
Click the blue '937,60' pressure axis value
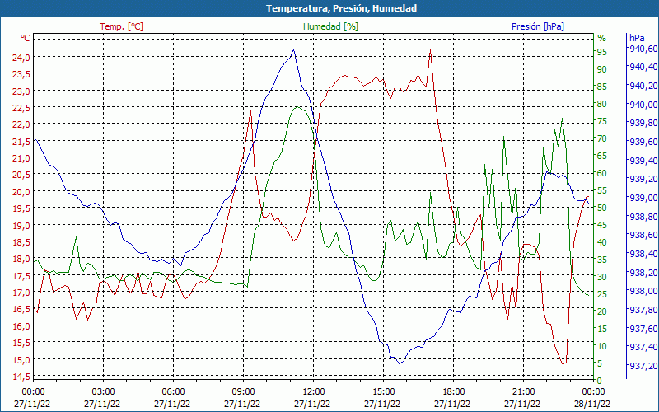[x=643, y=328]
